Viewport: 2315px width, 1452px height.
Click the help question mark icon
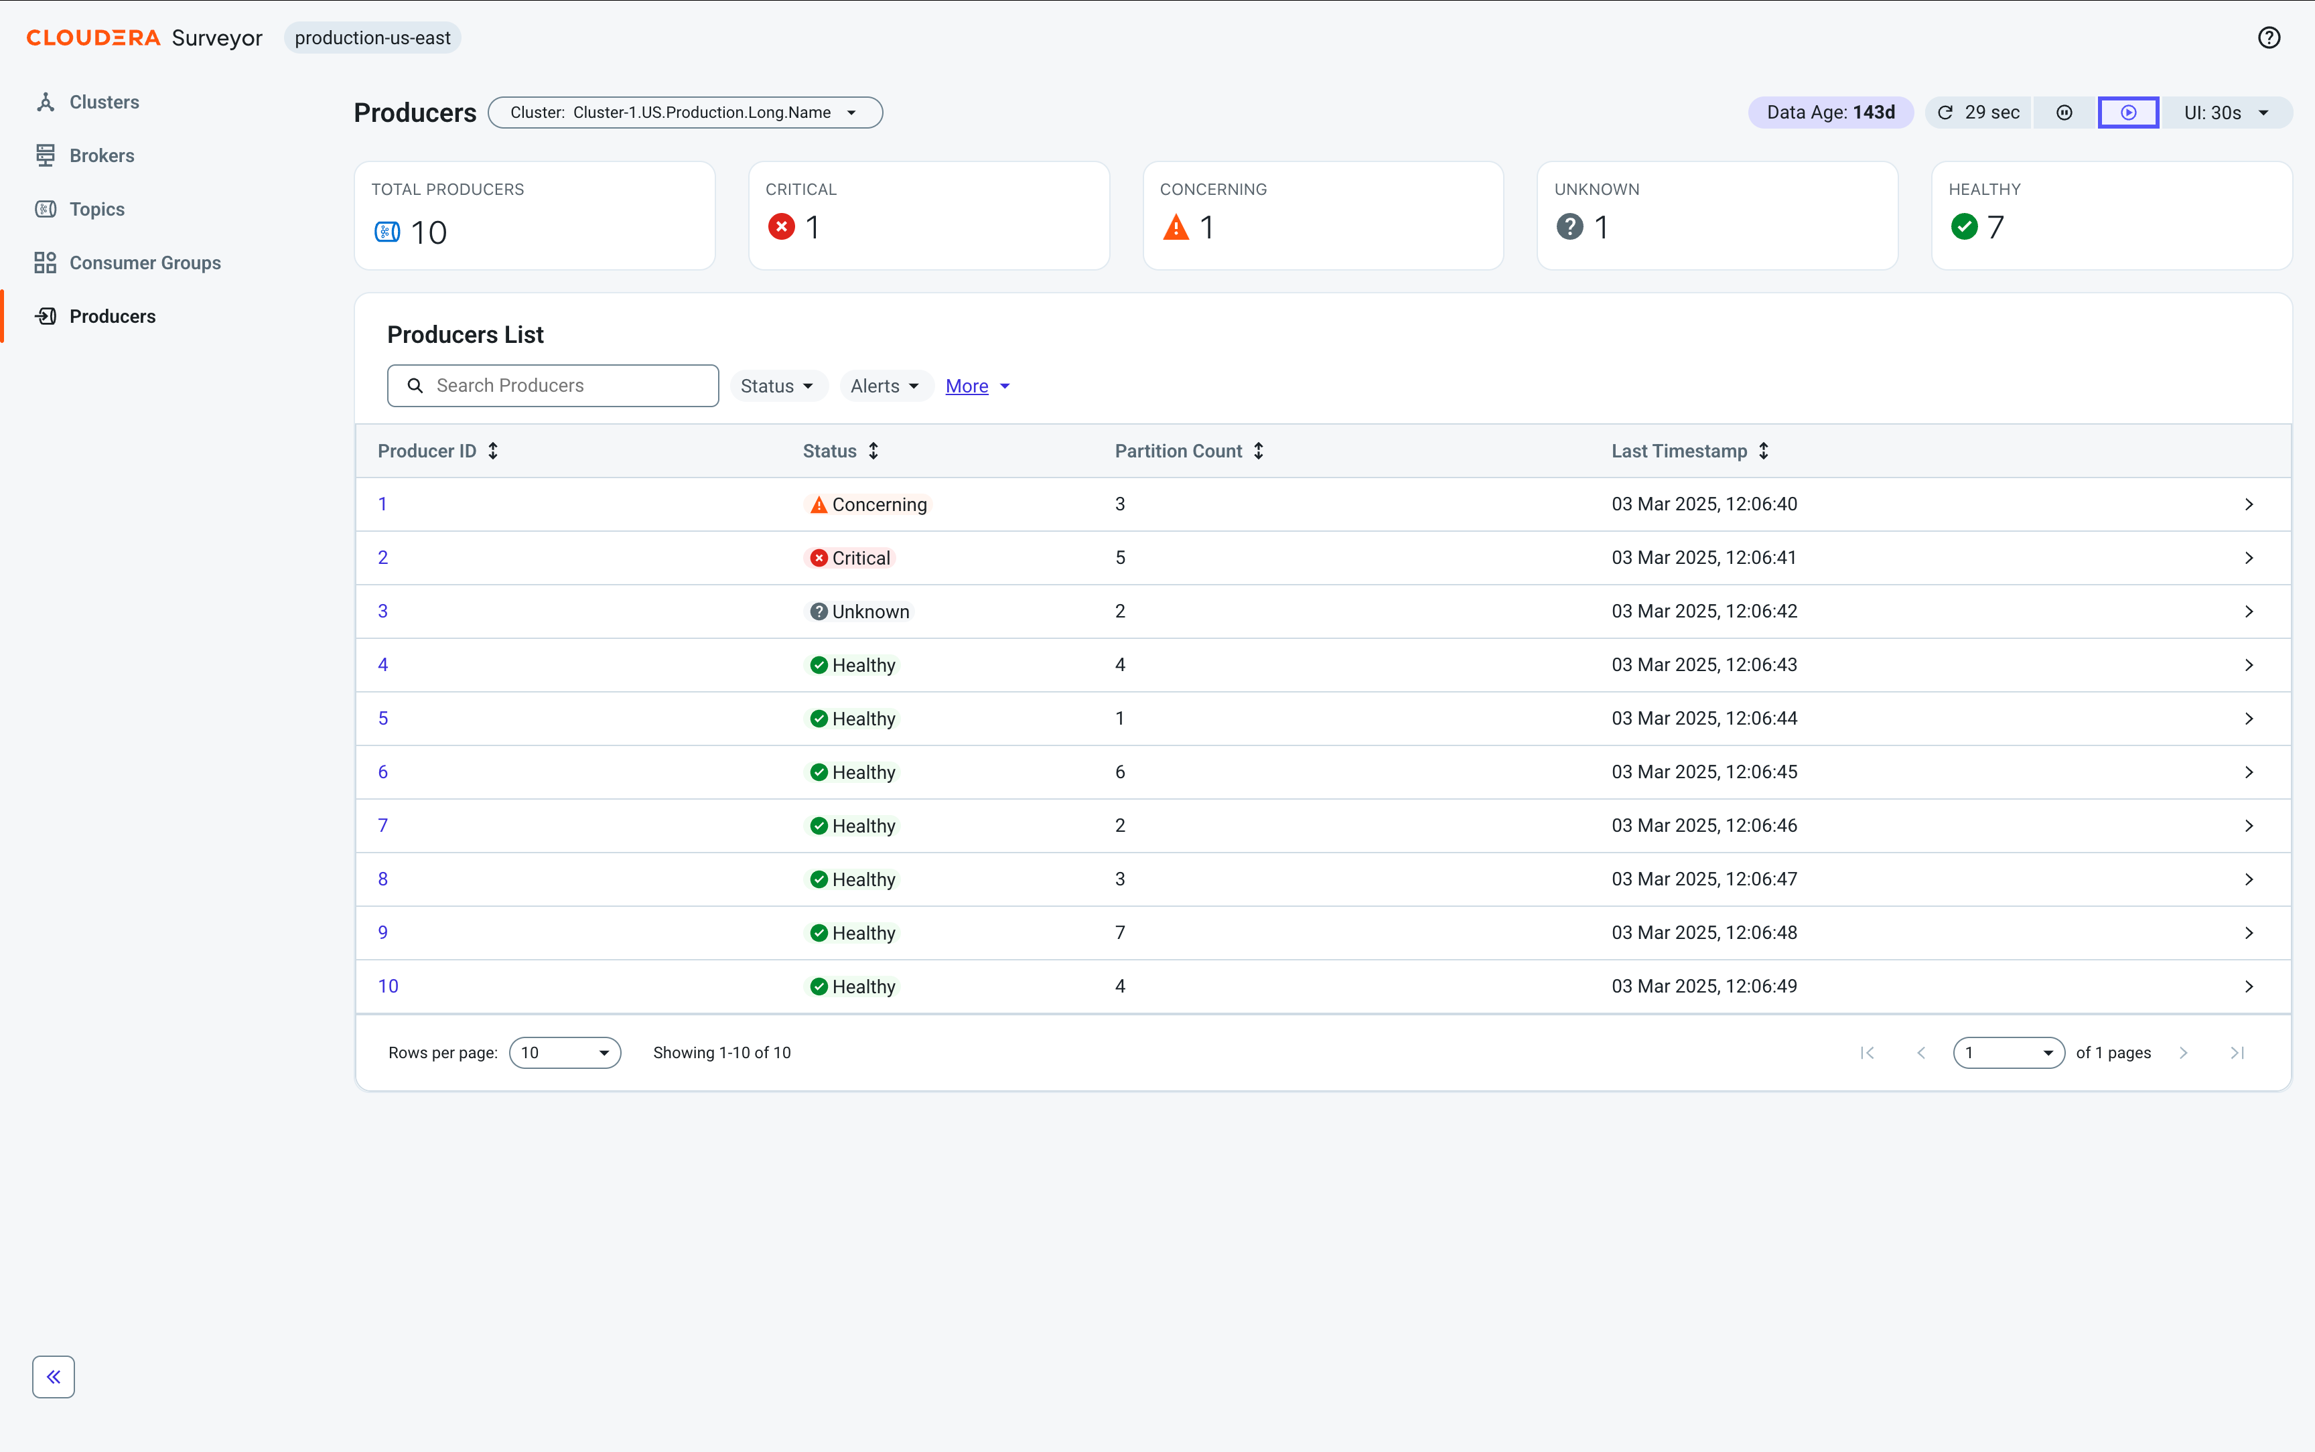2269,38
